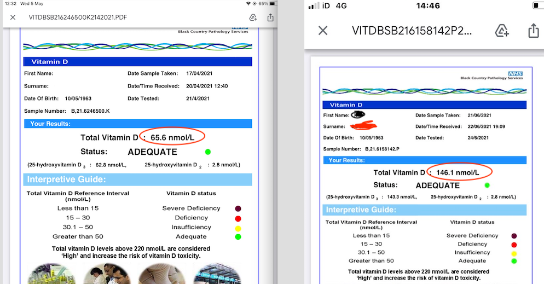Tap NHS logo in right report

(x=516, y=73)
